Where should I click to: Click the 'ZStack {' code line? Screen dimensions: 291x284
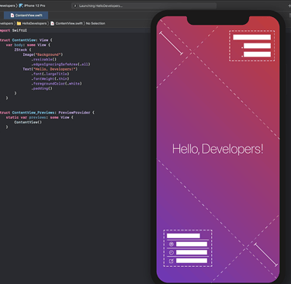pos(23,50)
